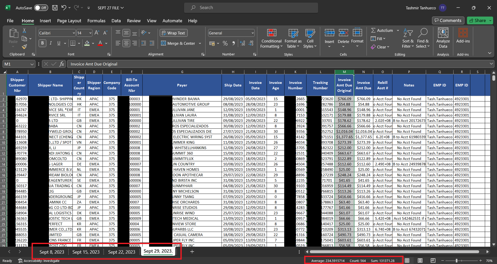
Task: Toggle Wrap Text on the cell
Action: click(x=173, y=33)
